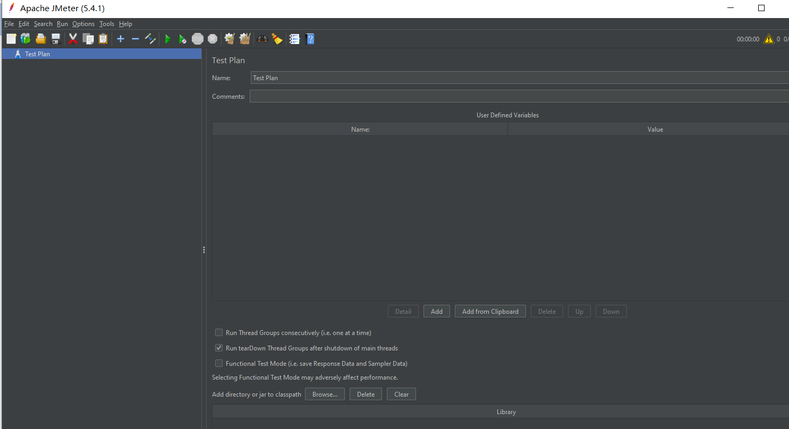Click the Test Plan icon in the tree

click(x=18, y=54)
